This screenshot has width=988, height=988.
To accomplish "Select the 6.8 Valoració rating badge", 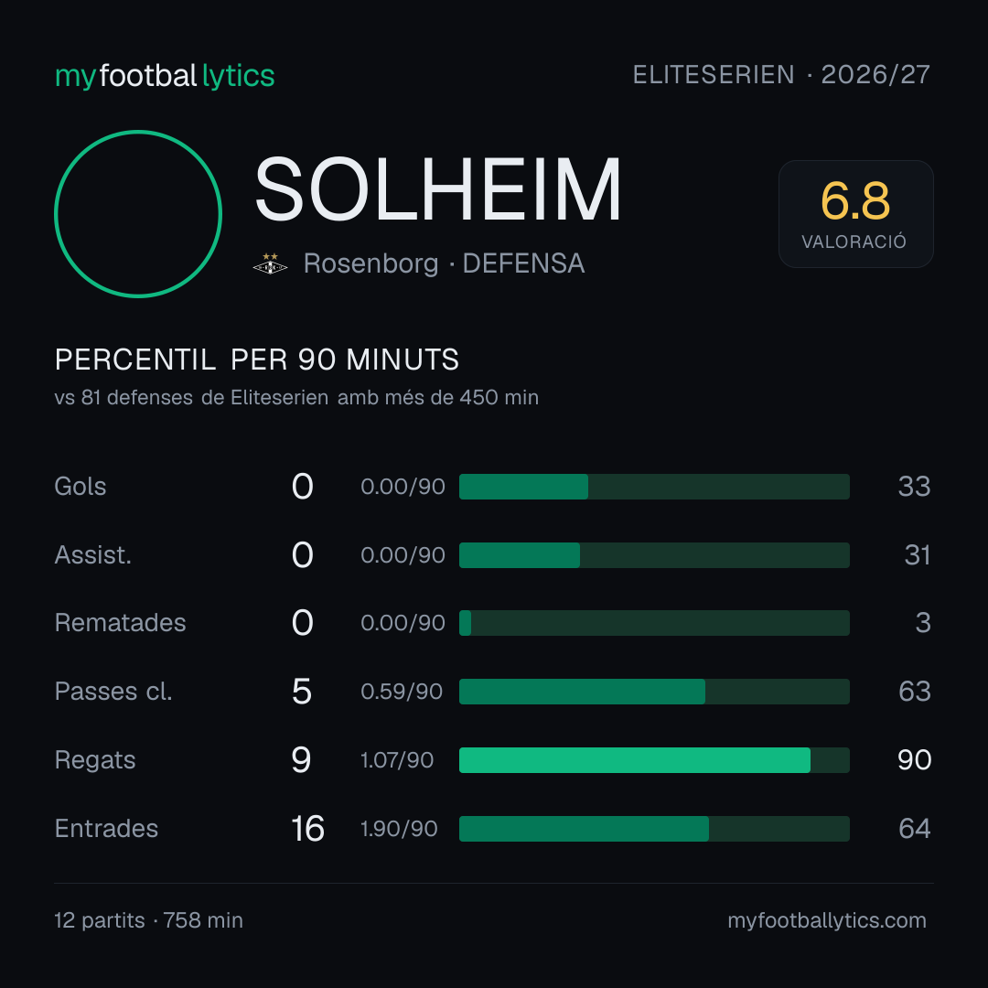I will click(x=855, y=214).
